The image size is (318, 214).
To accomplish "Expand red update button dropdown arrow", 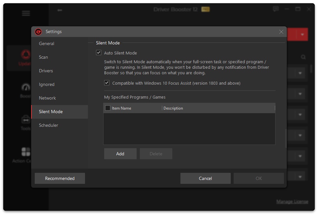I will pyautogui.click(x=302, y=34).
